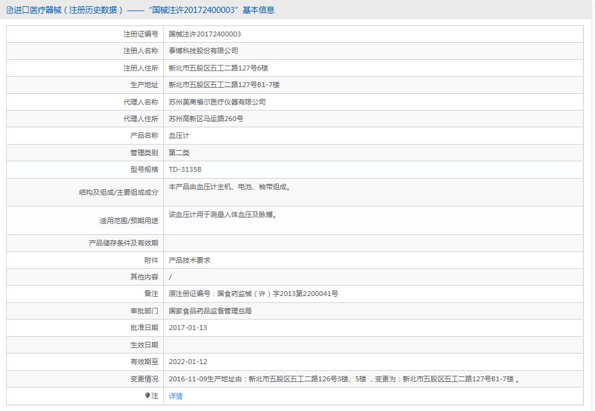Click the bullet icon next to 注
The image size is (595, 411).
click(x=147, y=396)
